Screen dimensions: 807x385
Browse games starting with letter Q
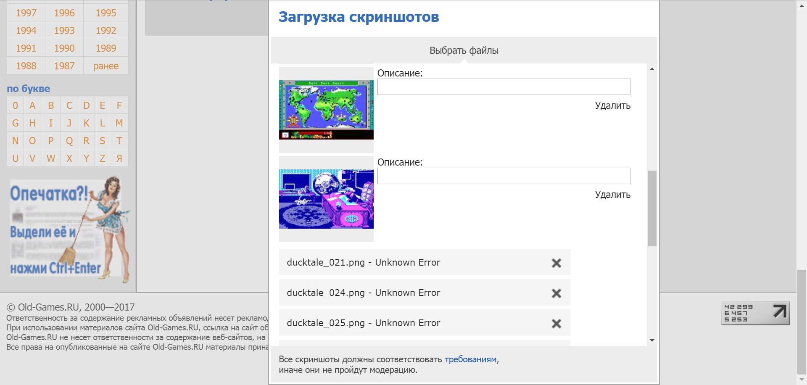[69, 141]
